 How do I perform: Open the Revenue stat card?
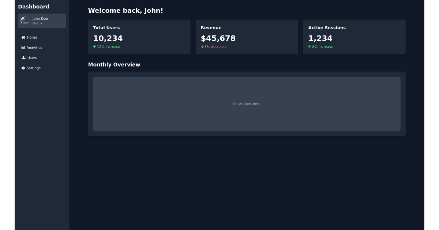click(x=247, y=37)
